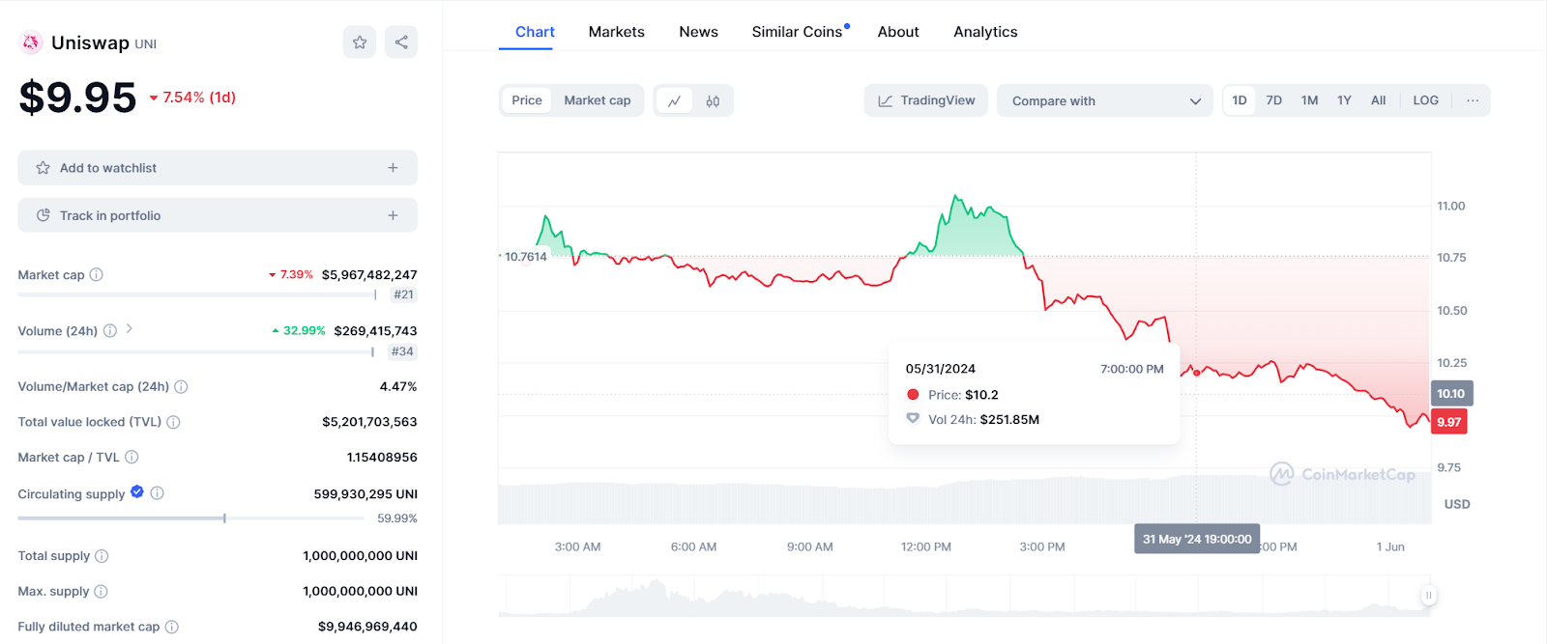Select the 7D time range
Image resolution: width=1547 pixels, height=644 pixels.
coord(1274,100)
